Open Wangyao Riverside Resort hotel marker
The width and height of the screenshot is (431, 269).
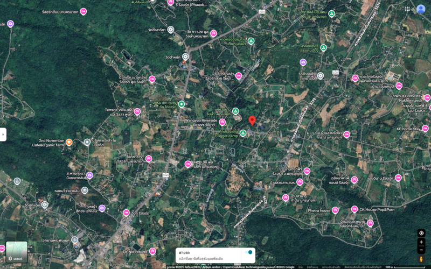pos(223,122)
